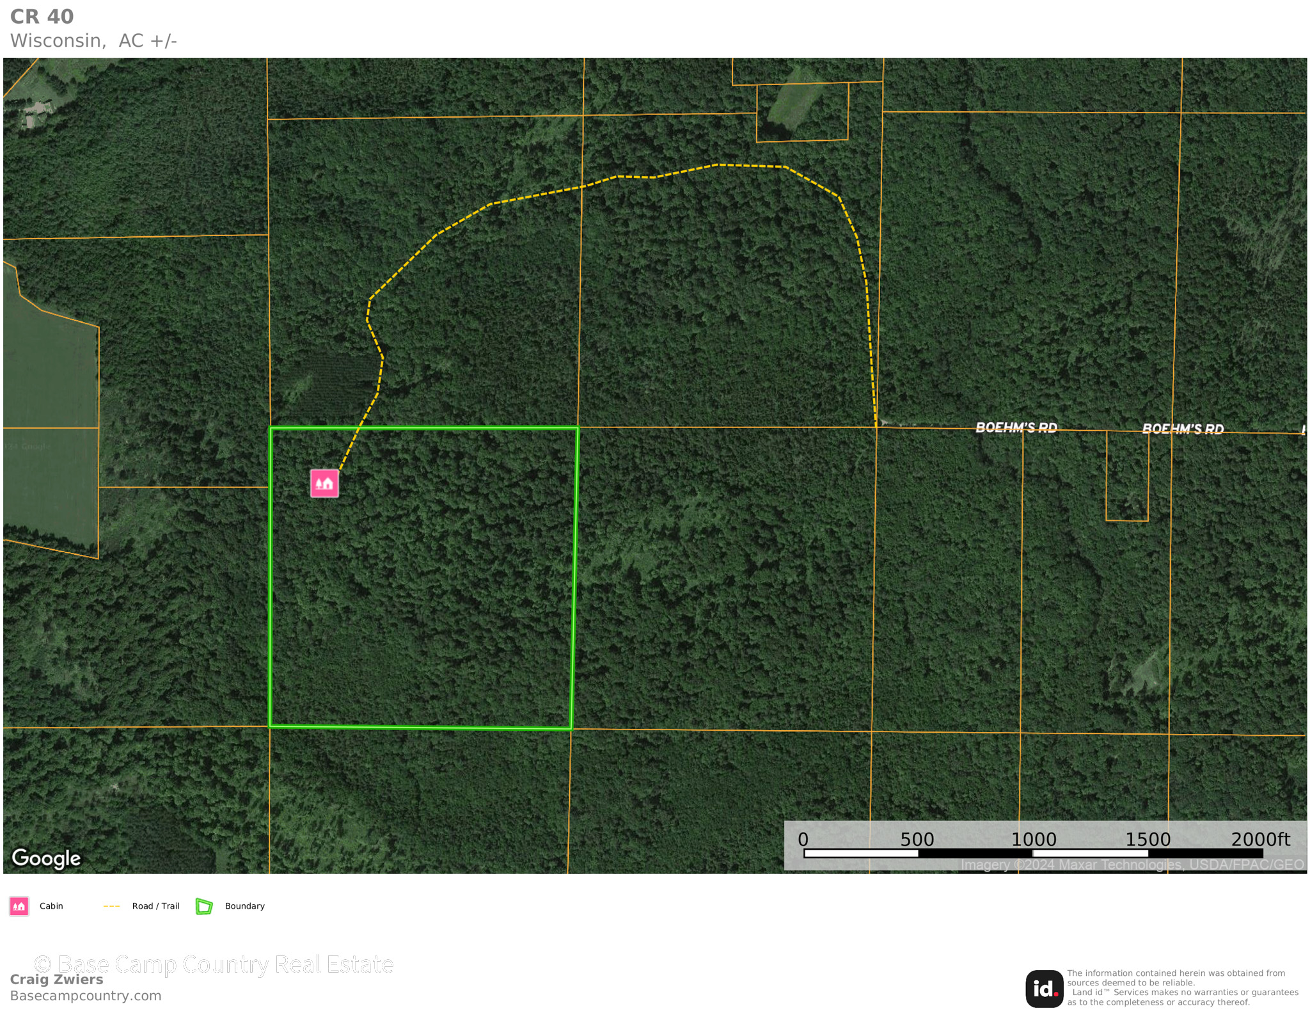Click the green Boundary legend icon
This screenshot has height=1013, width=1310.
(204, 906)
